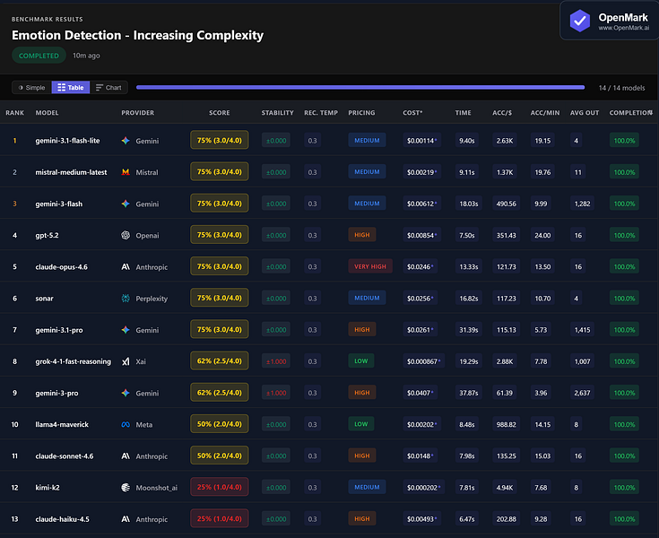Select the mistral-medium-latest model name
Viewport: 659px width, 538px height.
(71, 172)
